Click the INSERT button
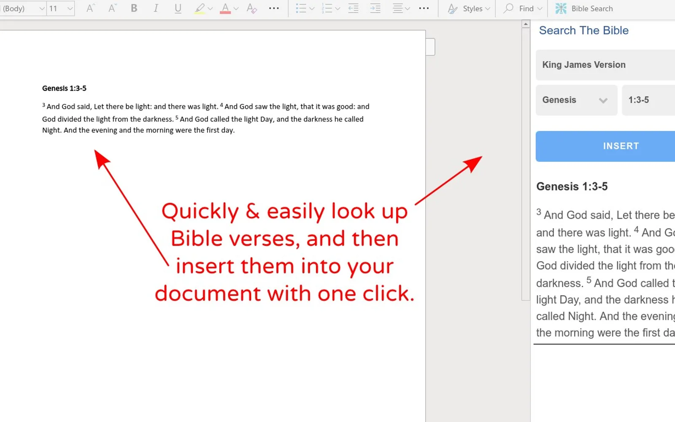The height and width of the screenshot is (422, 675). tap(605, 146)
